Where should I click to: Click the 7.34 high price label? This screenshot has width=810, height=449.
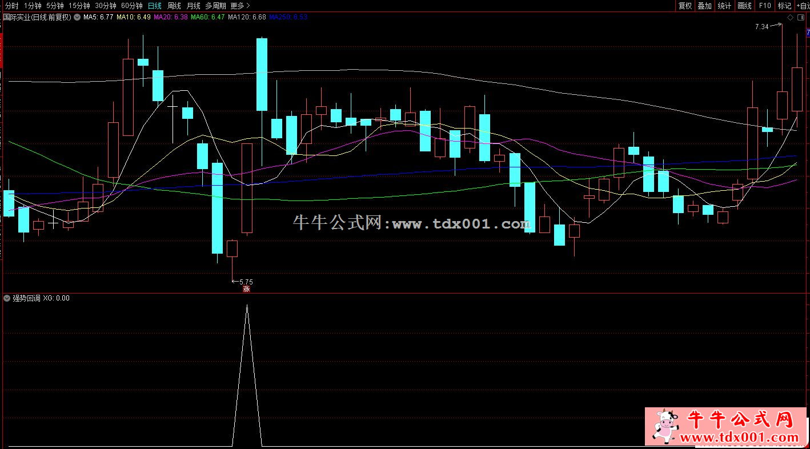(x=761, y=27)
